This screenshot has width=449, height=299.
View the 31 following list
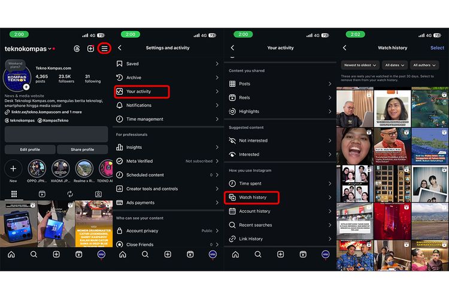[92, 79]
